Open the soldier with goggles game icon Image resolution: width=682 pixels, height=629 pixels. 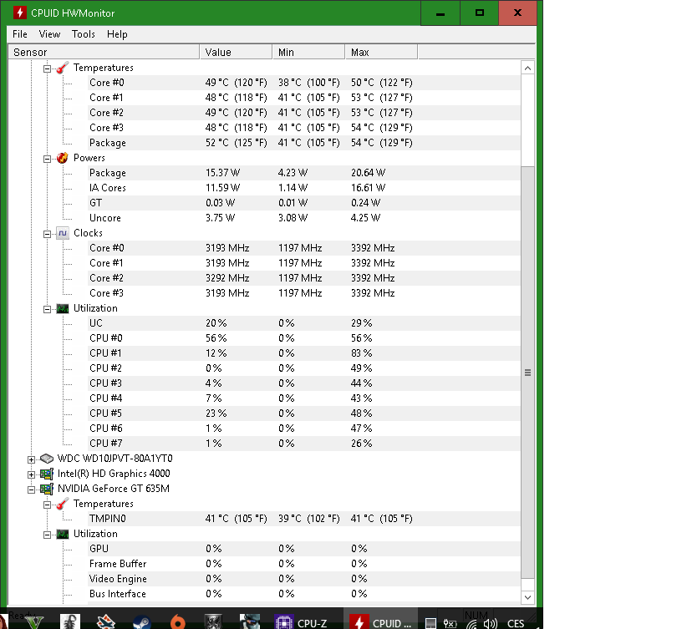tap(249, 621)
